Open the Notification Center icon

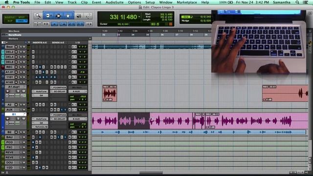[x=305, y=2]
